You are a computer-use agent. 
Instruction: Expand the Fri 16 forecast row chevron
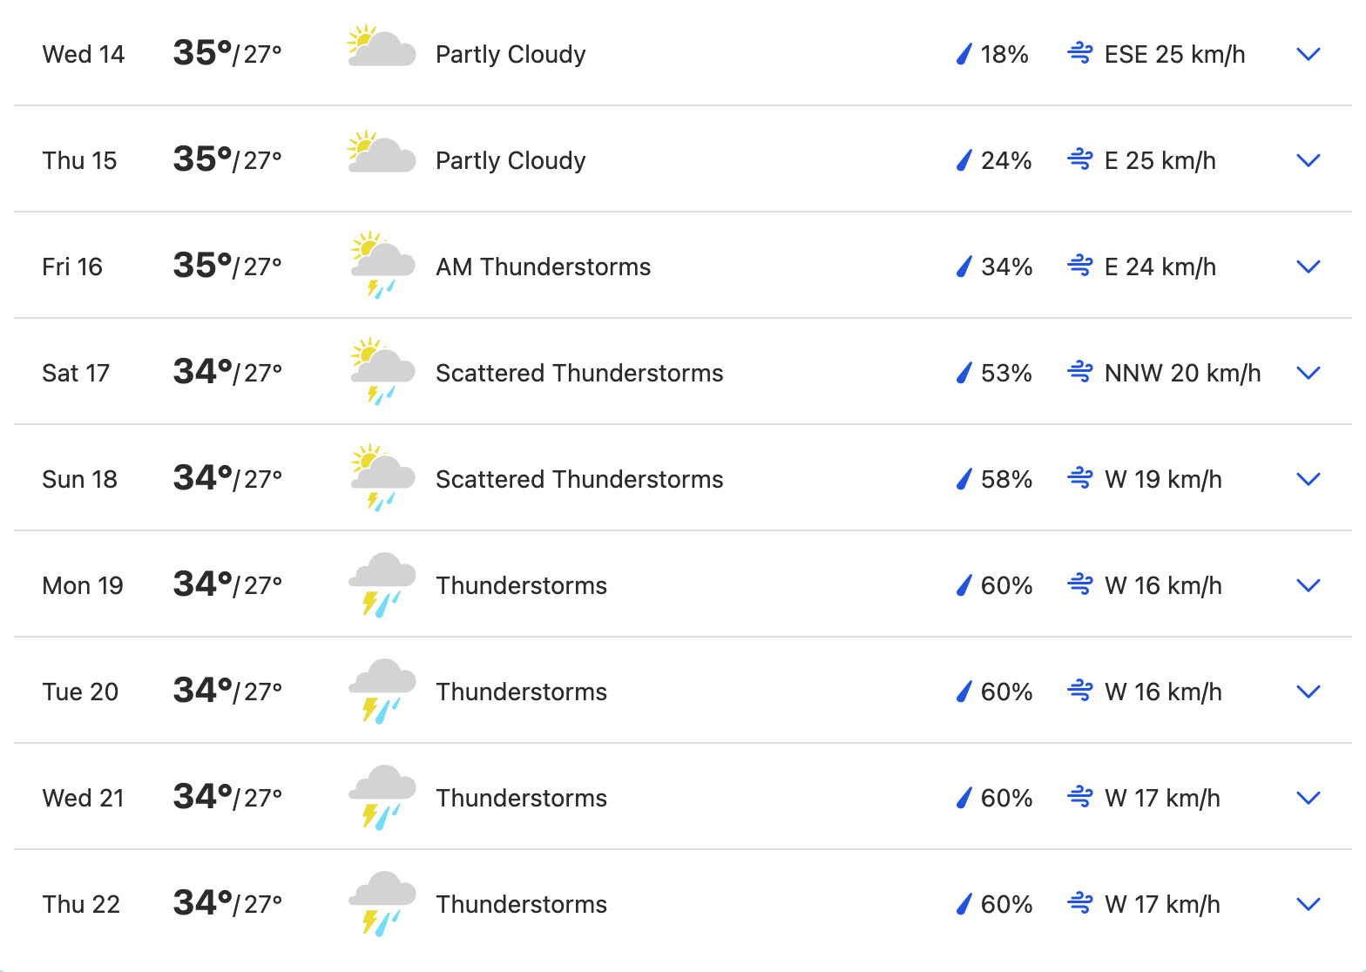(1309, 267)
